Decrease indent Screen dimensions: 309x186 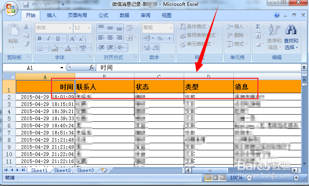[101, 48]
